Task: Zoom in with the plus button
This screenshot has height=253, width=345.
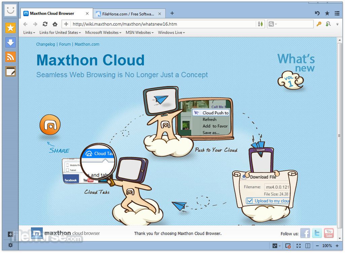Action: [337, 246]
